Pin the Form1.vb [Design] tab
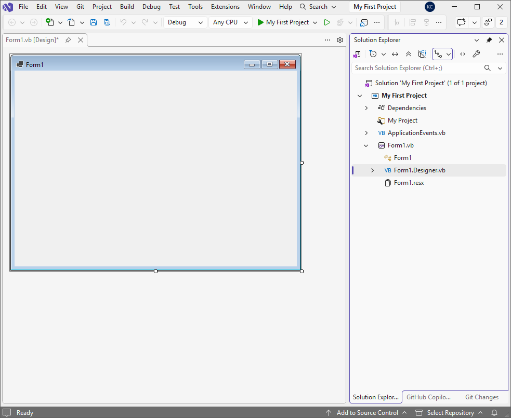The height and width of the screenshot is (418, 511). point(68,40)
